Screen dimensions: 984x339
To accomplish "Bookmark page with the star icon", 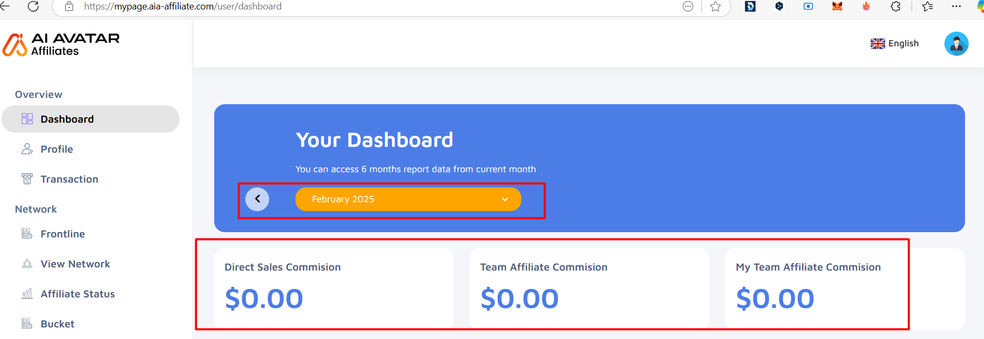I will (x=715, y=6).
